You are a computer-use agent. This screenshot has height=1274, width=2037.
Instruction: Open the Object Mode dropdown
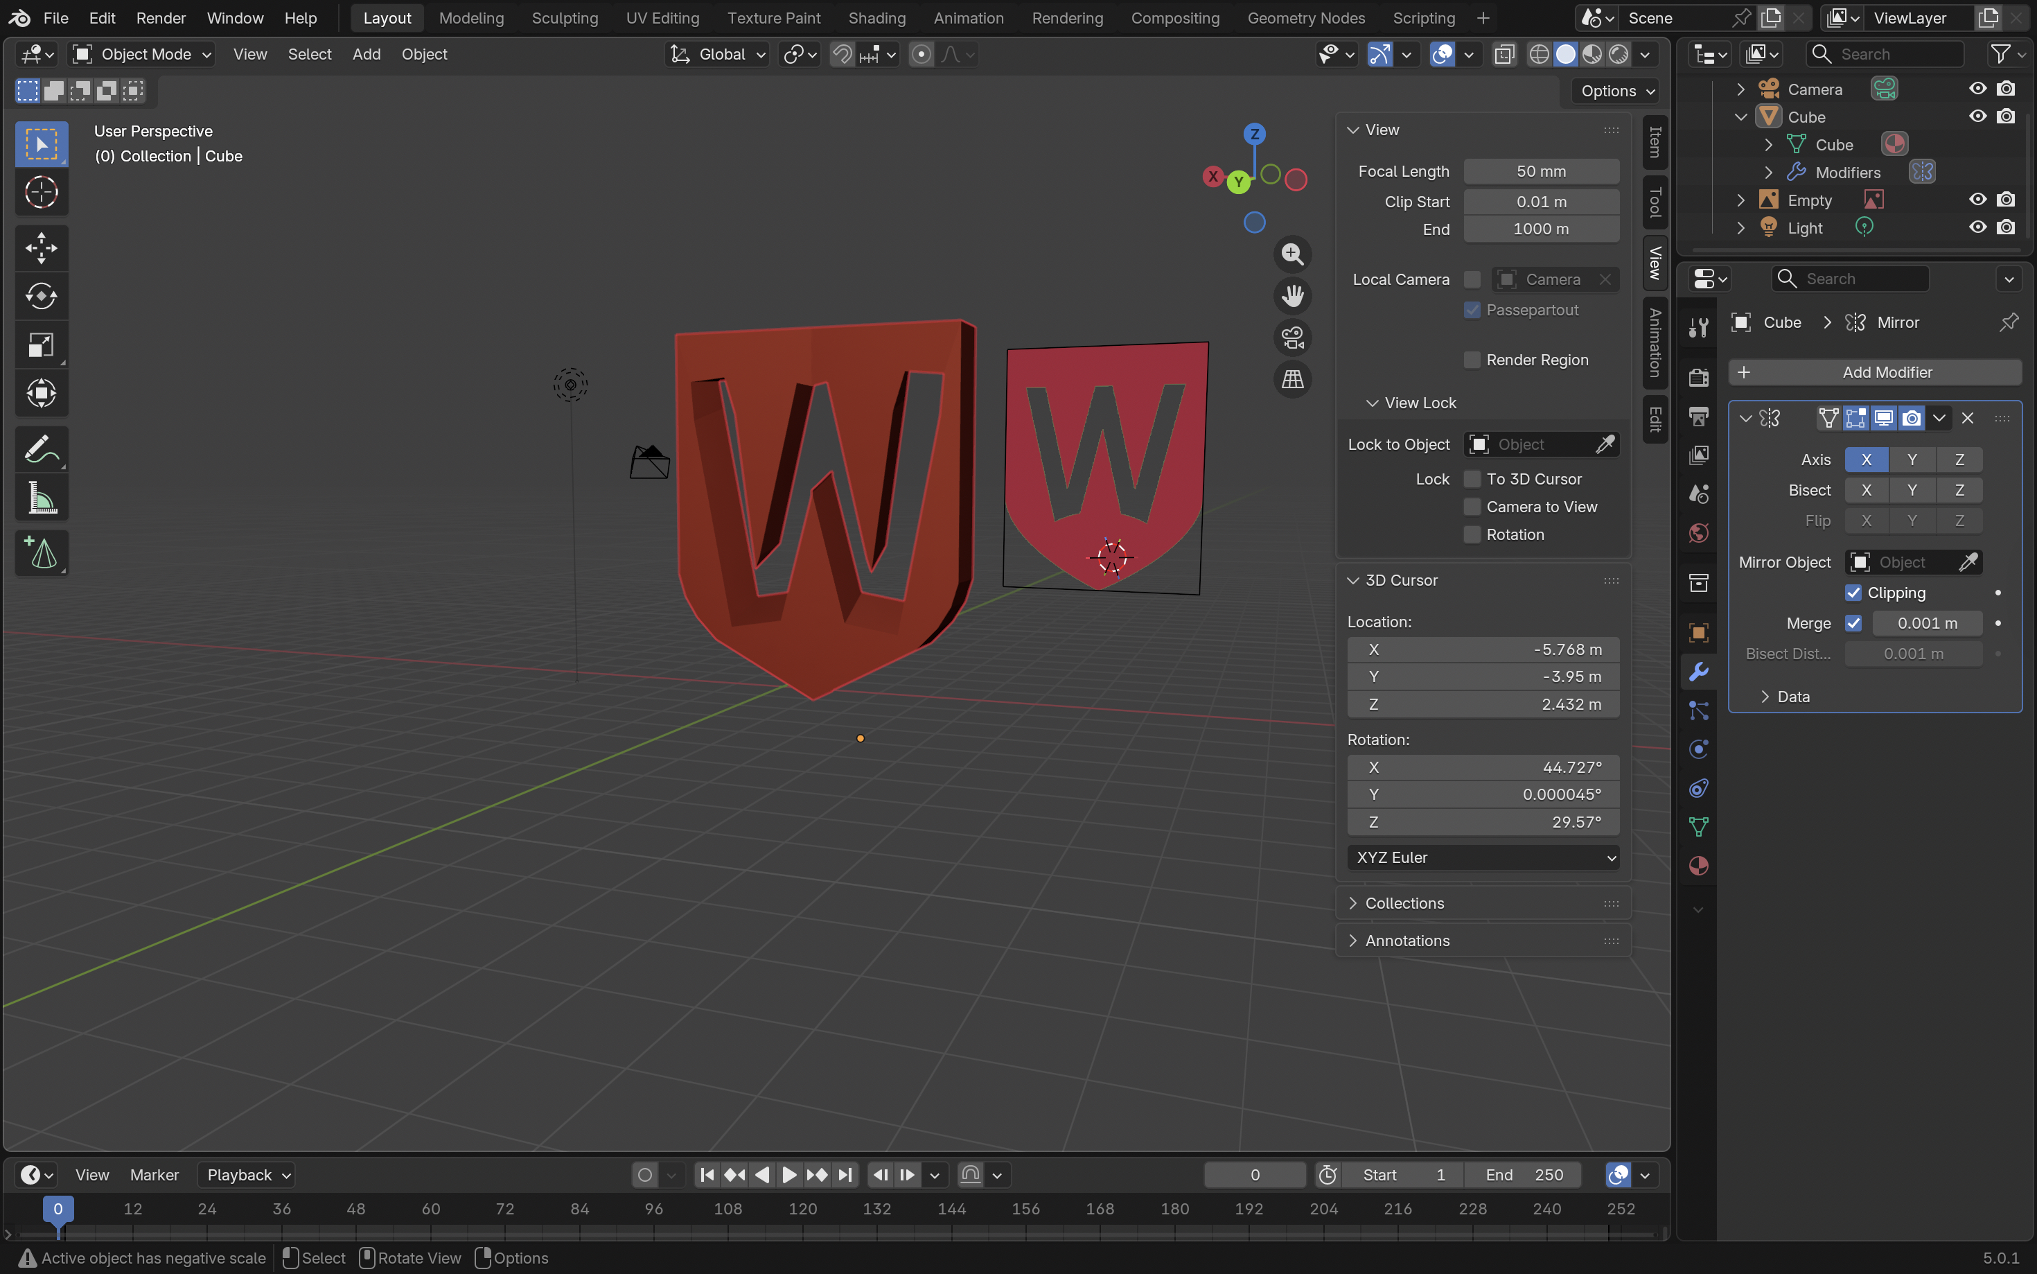point(142,55)
